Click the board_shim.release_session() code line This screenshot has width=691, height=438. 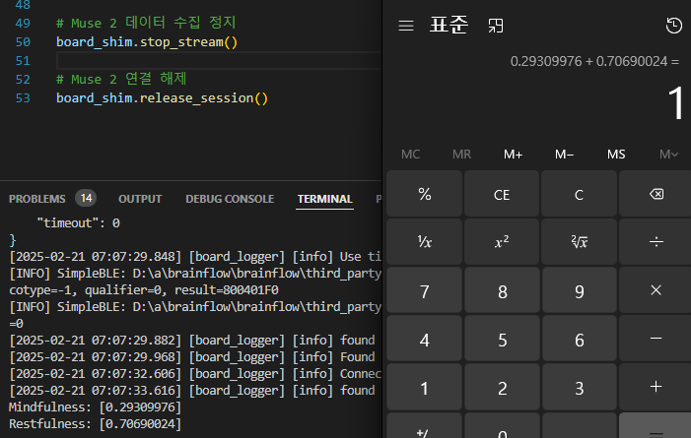(x=162, y=98)
